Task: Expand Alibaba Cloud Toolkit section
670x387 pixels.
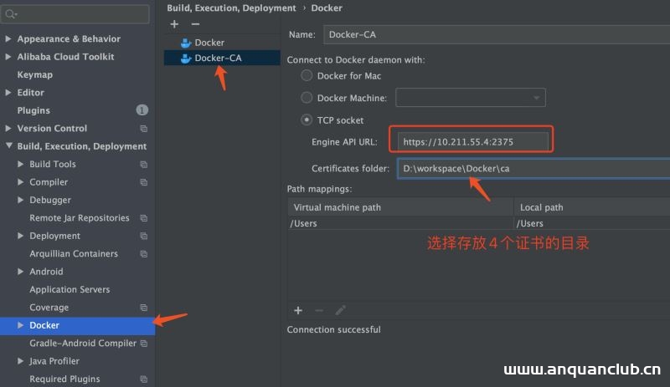Action: 8,56
